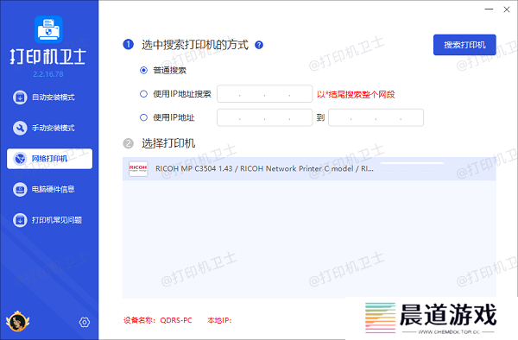Minimize the window
Viewport: 518px width, 340px height.
pos(489,9)
